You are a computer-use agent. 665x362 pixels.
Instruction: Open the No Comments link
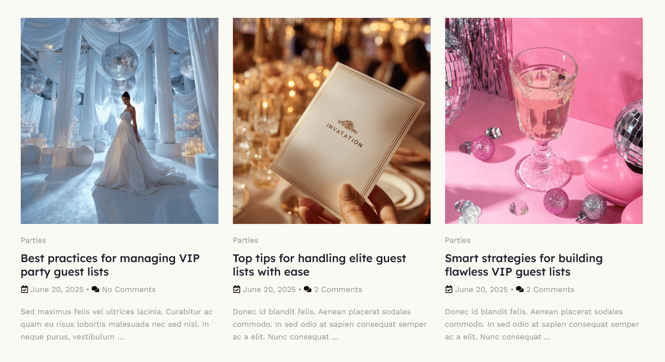point(129,290)
